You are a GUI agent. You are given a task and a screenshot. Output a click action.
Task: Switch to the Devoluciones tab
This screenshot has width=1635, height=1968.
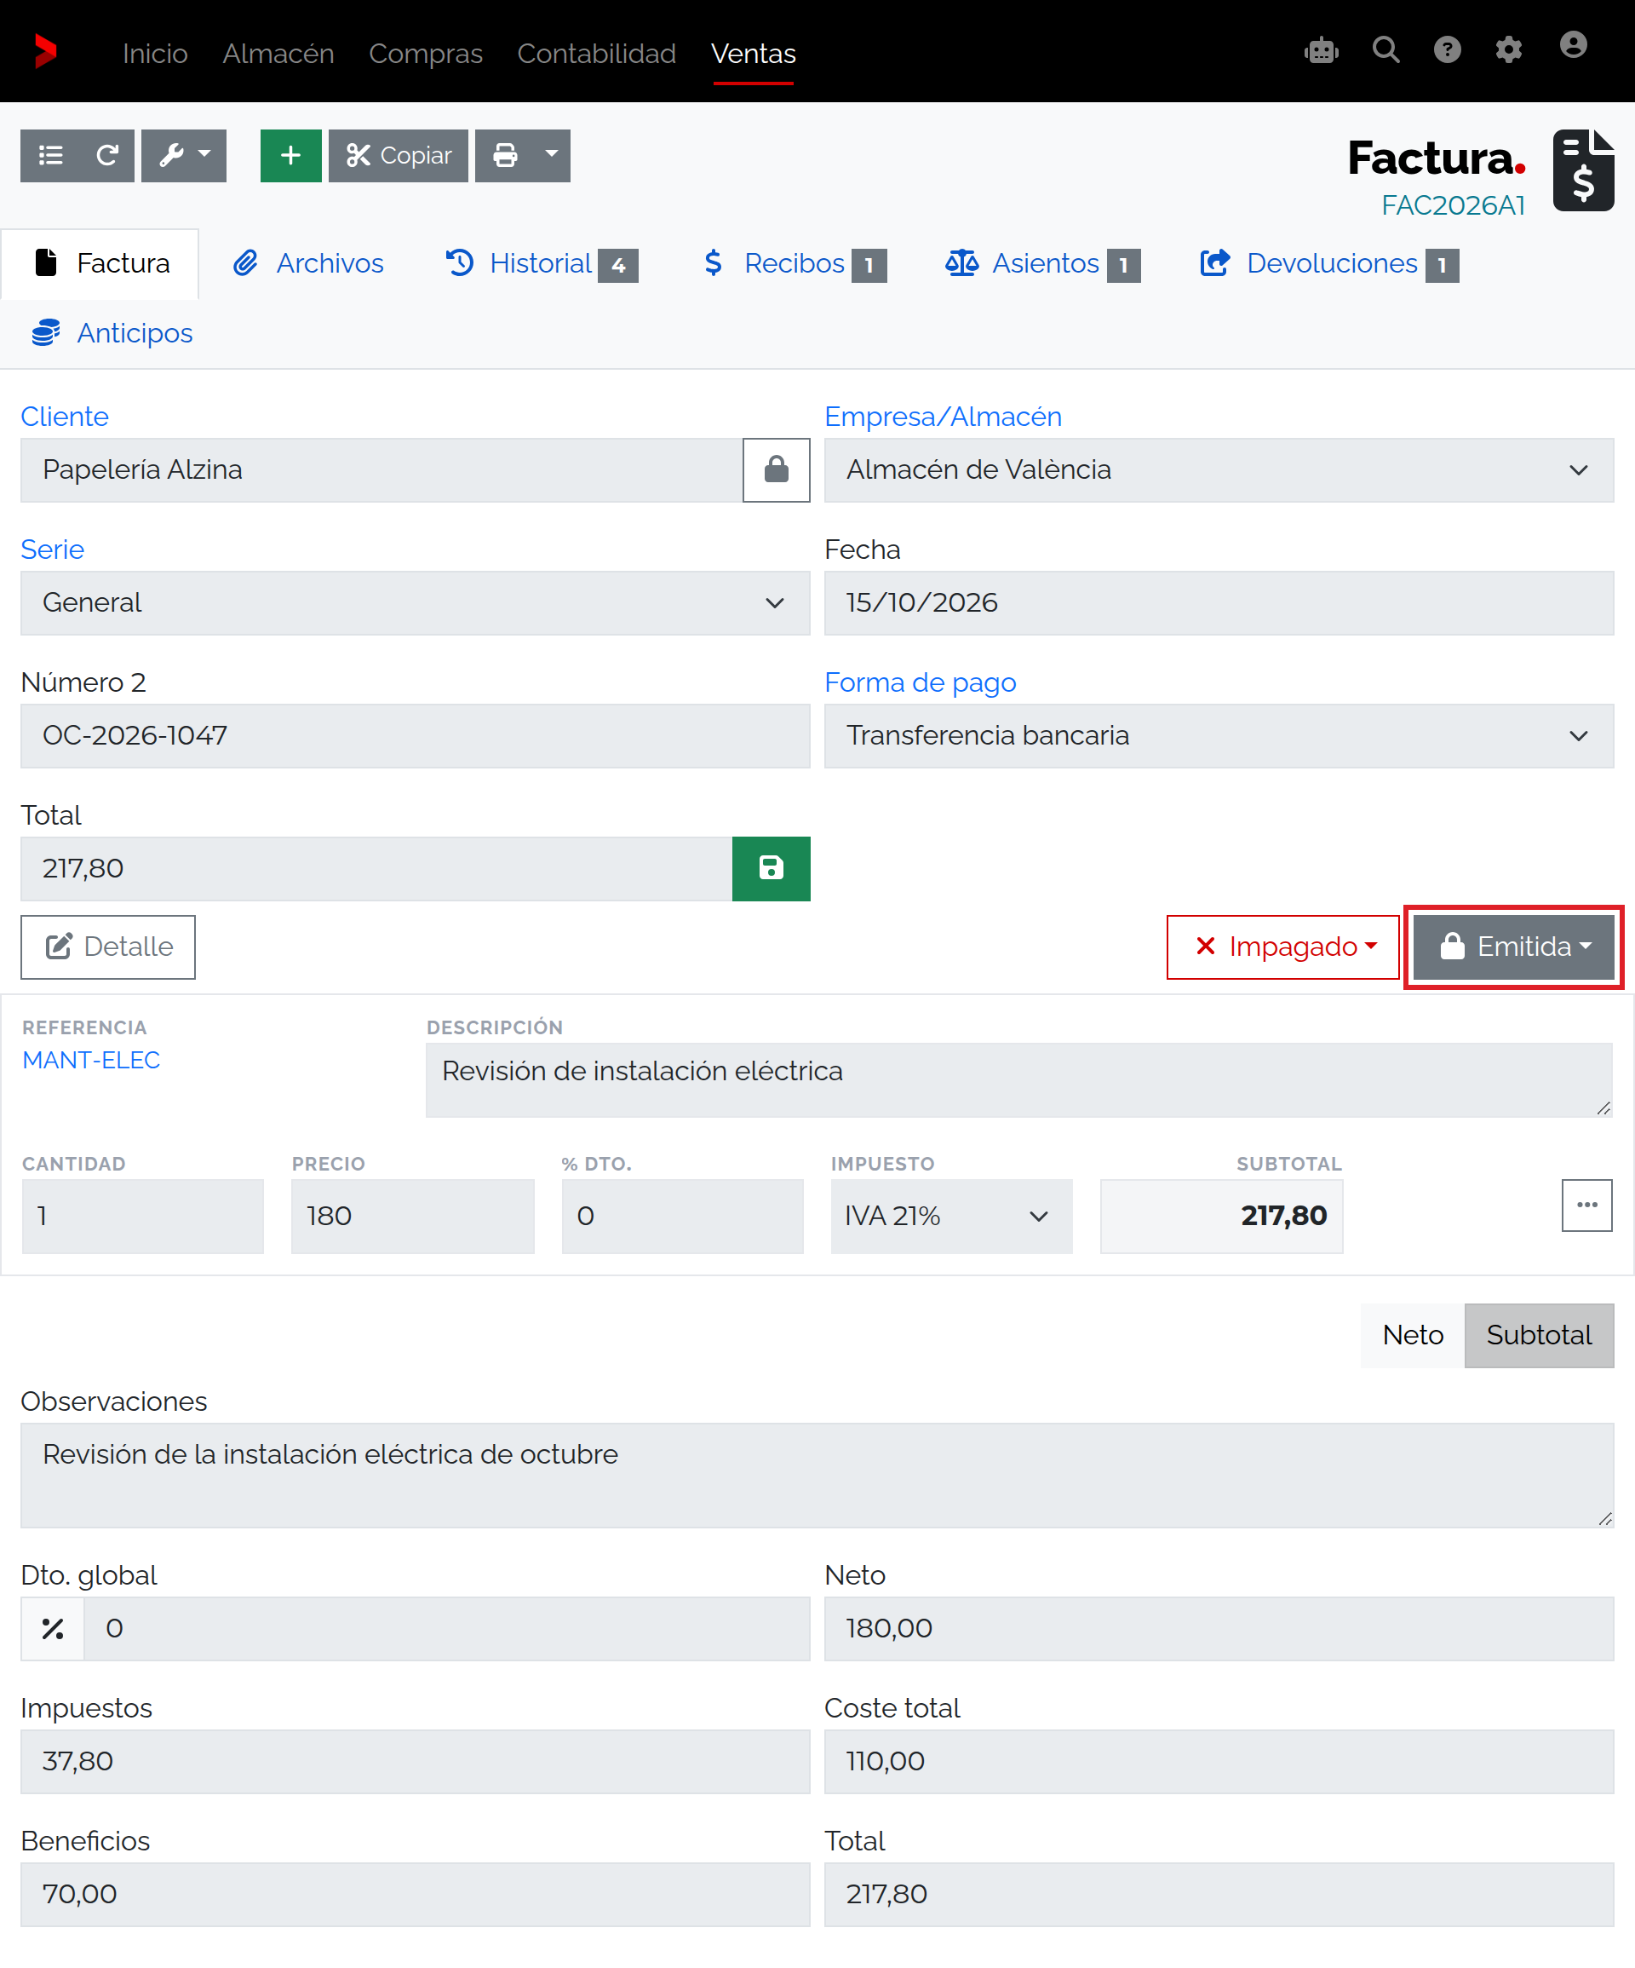(1328, 263)
